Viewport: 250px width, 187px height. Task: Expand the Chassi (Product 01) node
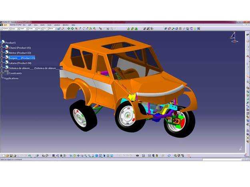(x=2, y=47)
